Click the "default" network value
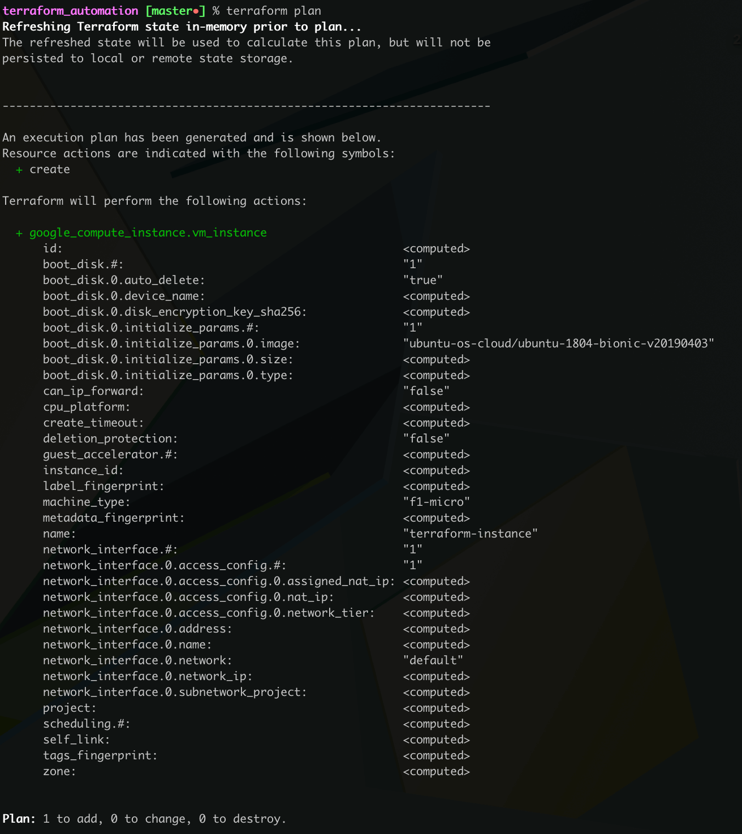This screenshot has height=834, width=742. coord(433,660)
